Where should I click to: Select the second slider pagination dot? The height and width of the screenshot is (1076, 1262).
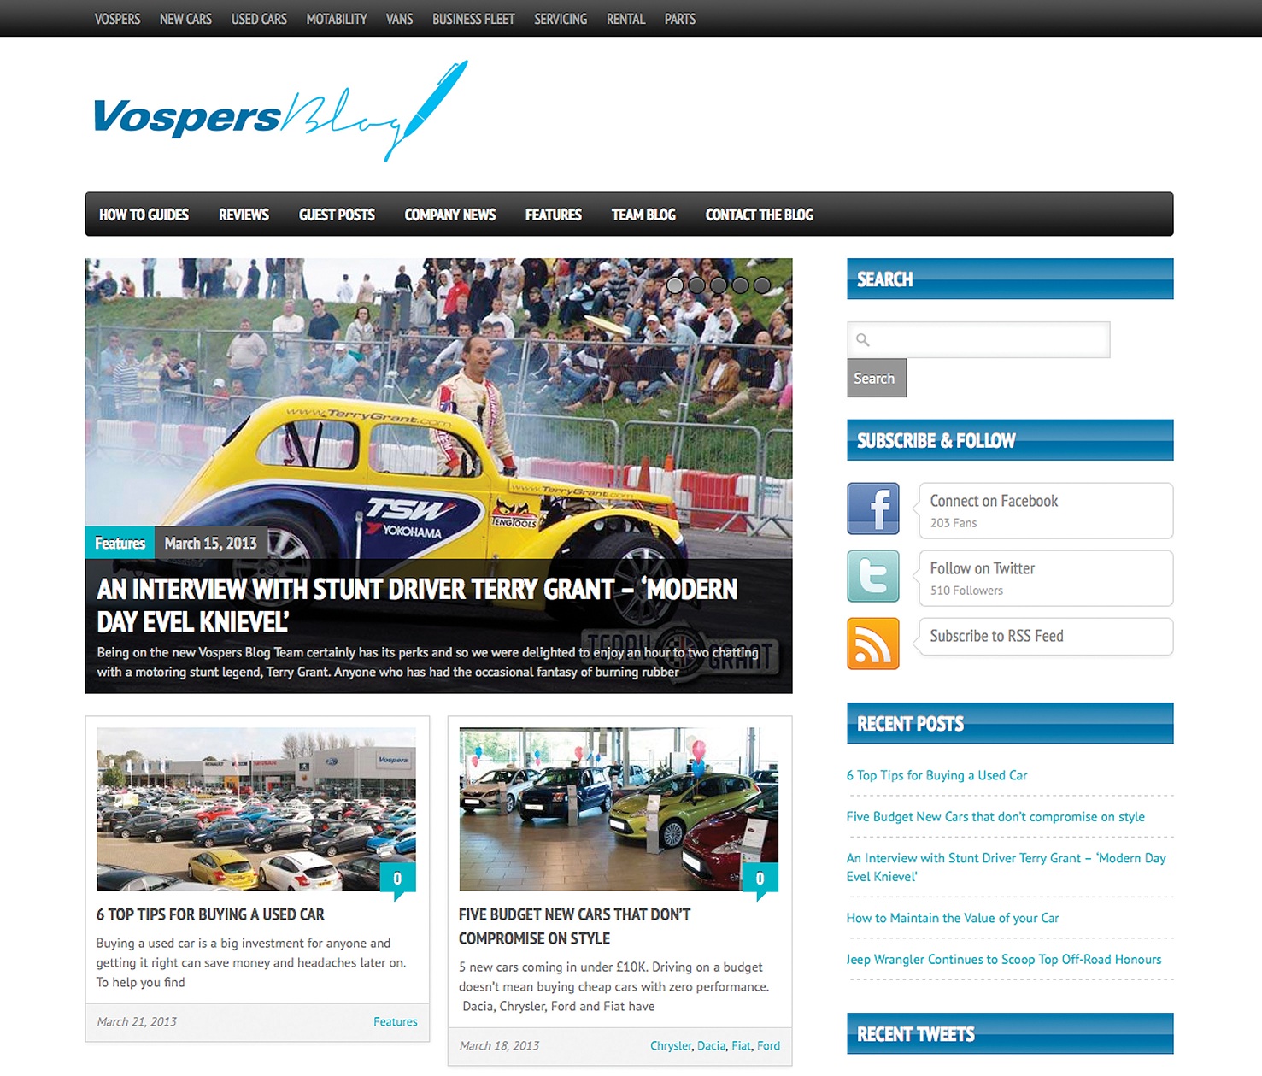point(697,285)
